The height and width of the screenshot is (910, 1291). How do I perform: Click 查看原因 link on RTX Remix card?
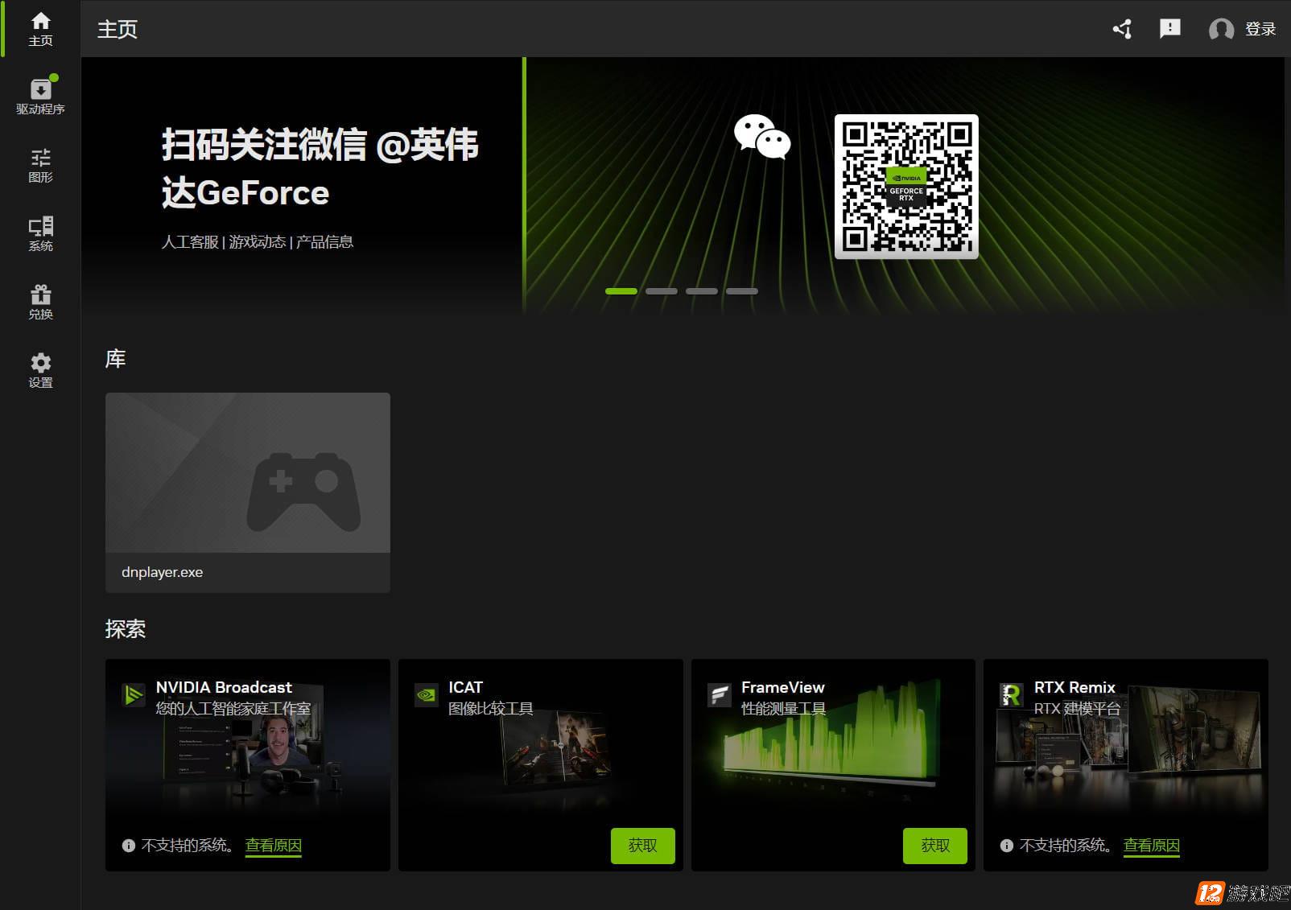click(1152, 846)
